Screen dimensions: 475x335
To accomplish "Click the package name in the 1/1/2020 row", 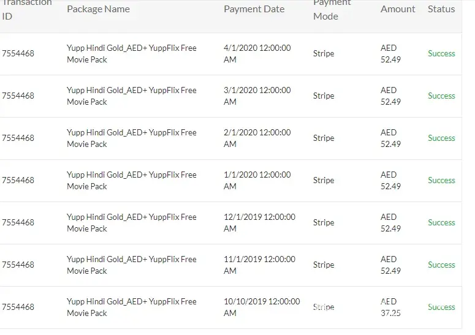I will (132, 181).
